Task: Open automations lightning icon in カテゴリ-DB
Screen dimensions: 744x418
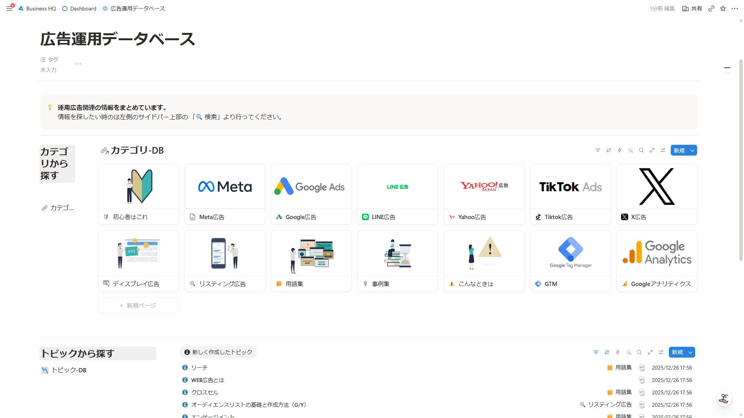Action: tap(620, 150)
